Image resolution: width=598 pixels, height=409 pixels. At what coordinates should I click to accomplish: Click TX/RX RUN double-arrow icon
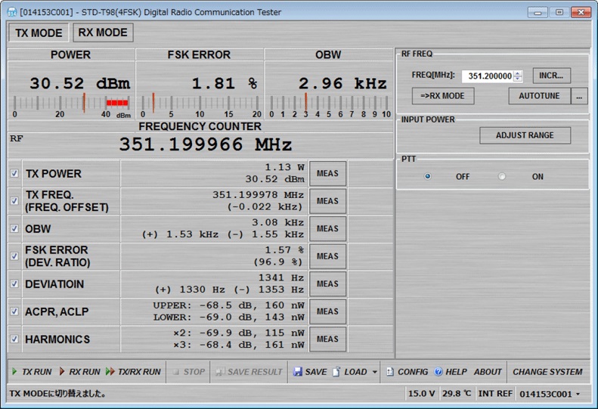click(110, 372)
